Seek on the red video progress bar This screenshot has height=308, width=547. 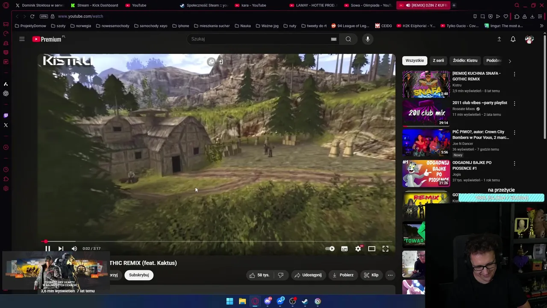pos(216,242)
